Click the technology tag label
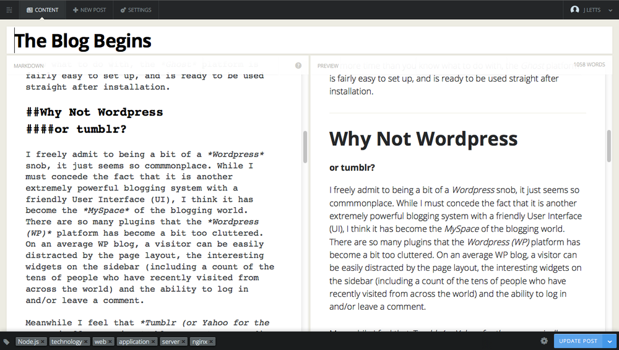 click(x=66, y=342)
